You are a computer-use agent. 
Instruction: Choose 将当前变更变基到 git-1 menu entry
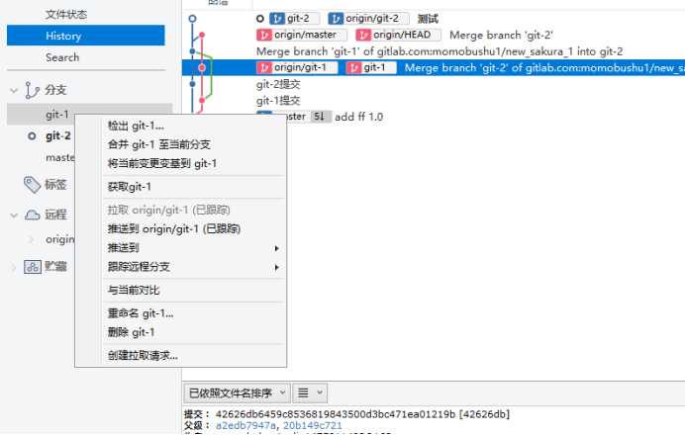194,163
